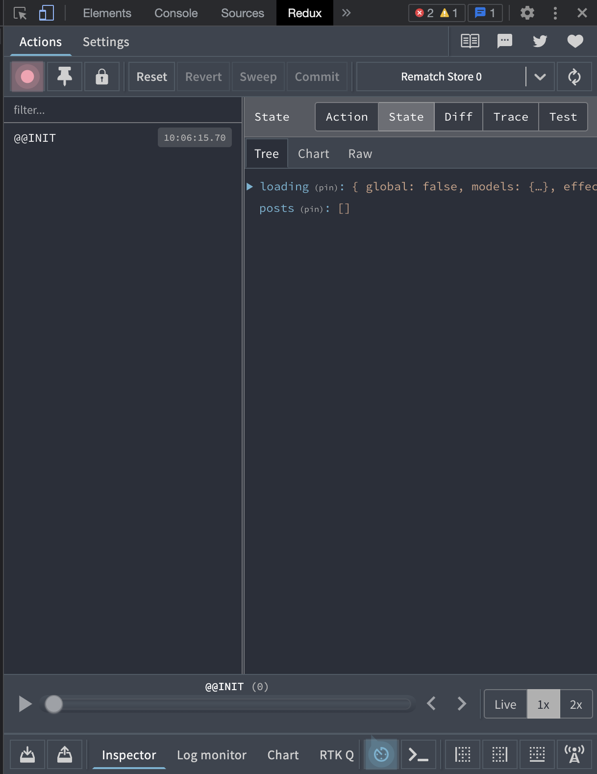Click the posts state key
The width and height of the screenshot is (597, 774).
[276, 208]
